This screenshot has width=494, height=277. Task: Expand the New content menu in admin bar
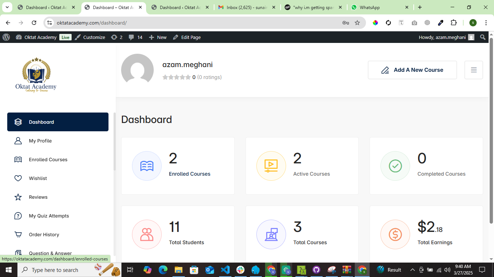pos(158,37)
